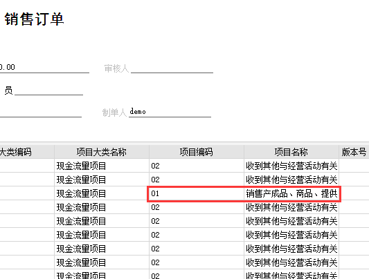Screen dimensions: 369x279
Task: Select the 销售产成品、商品、提供 cell
Action: 291,193
